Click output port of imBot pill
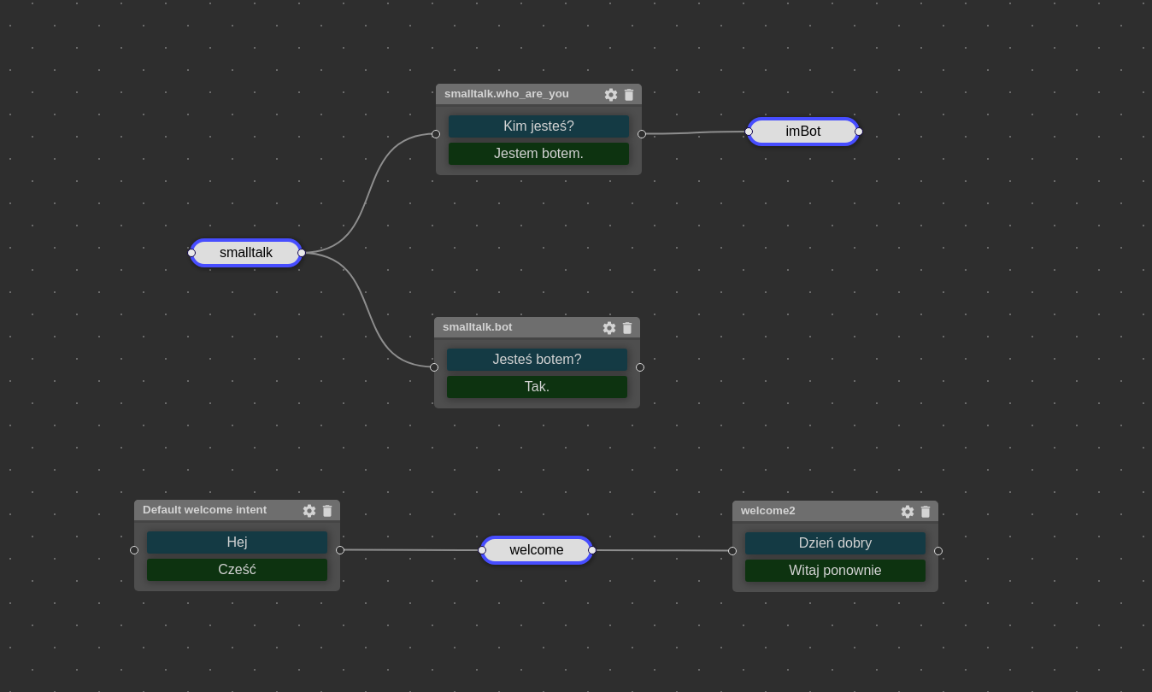The height and width of the screenshot is (692, 1152). pos(859,132)
